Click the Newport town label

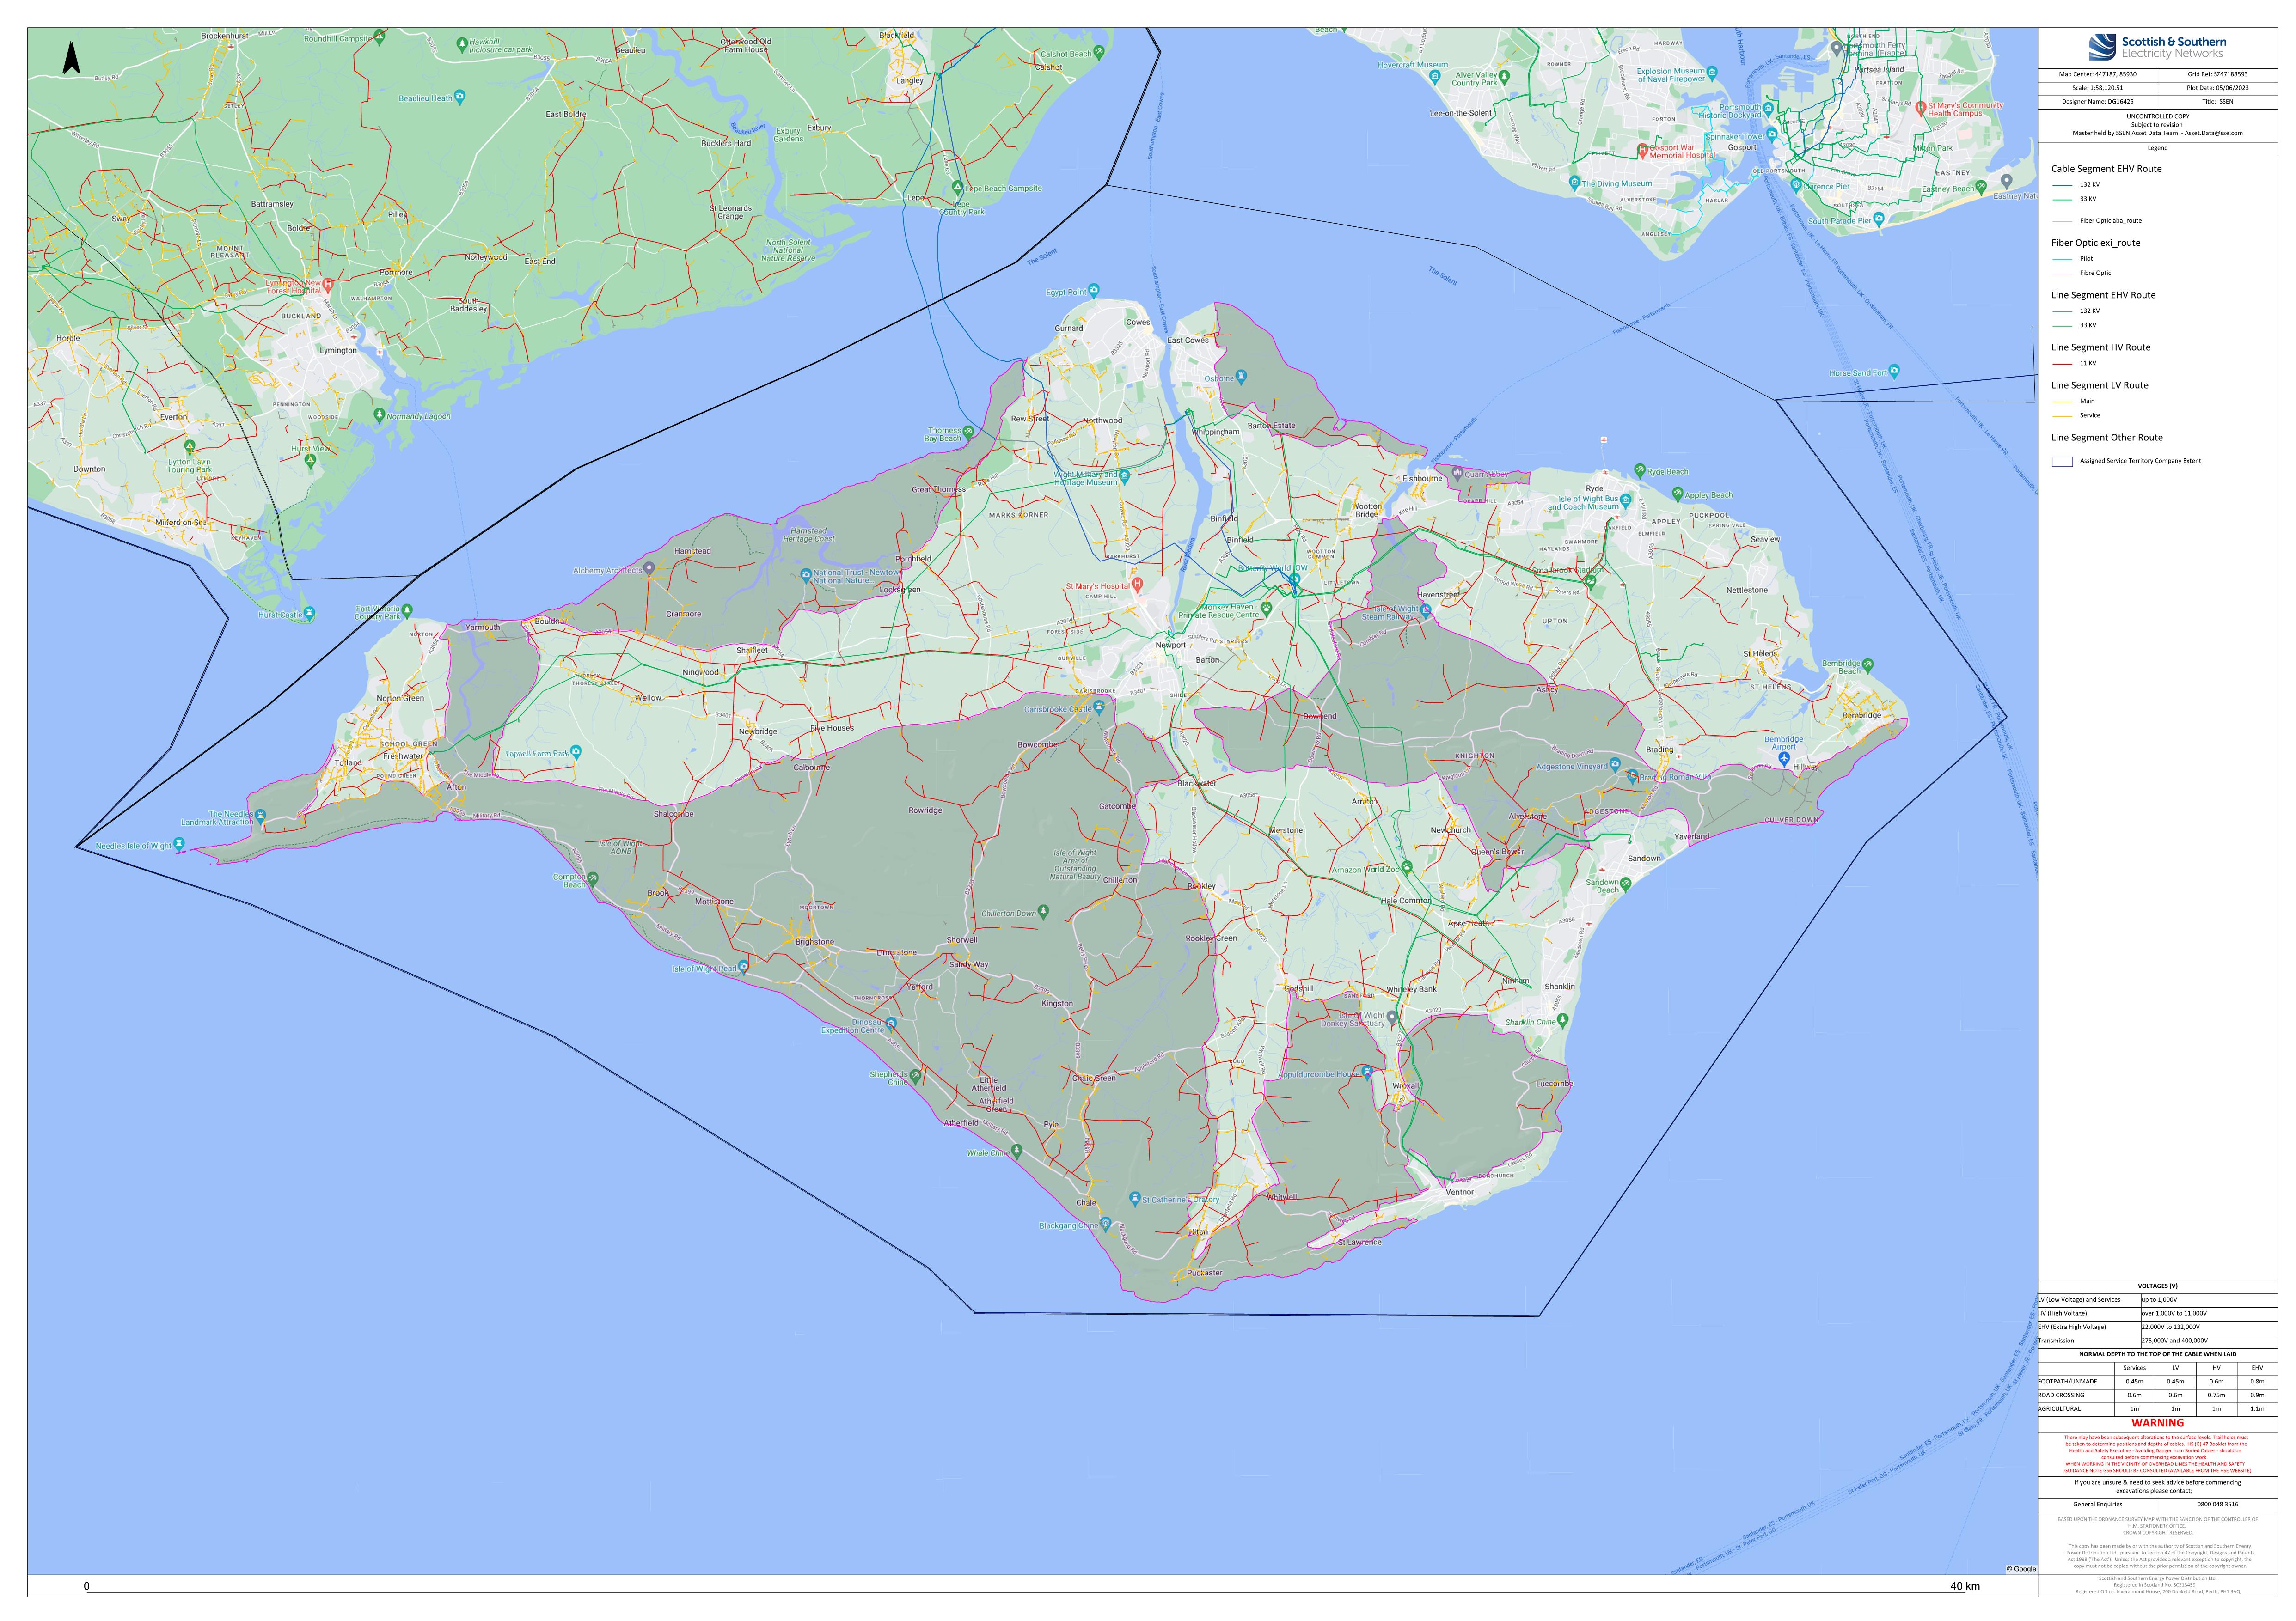point(1170,646)
